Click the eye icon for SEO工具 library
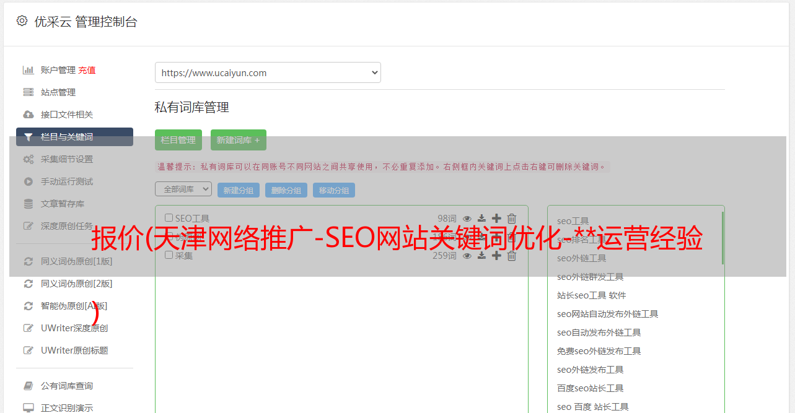The width and height of the screenshot is (795, 413). pos(467,219)
